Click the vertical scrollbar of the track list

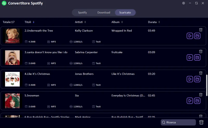point(207,86)
